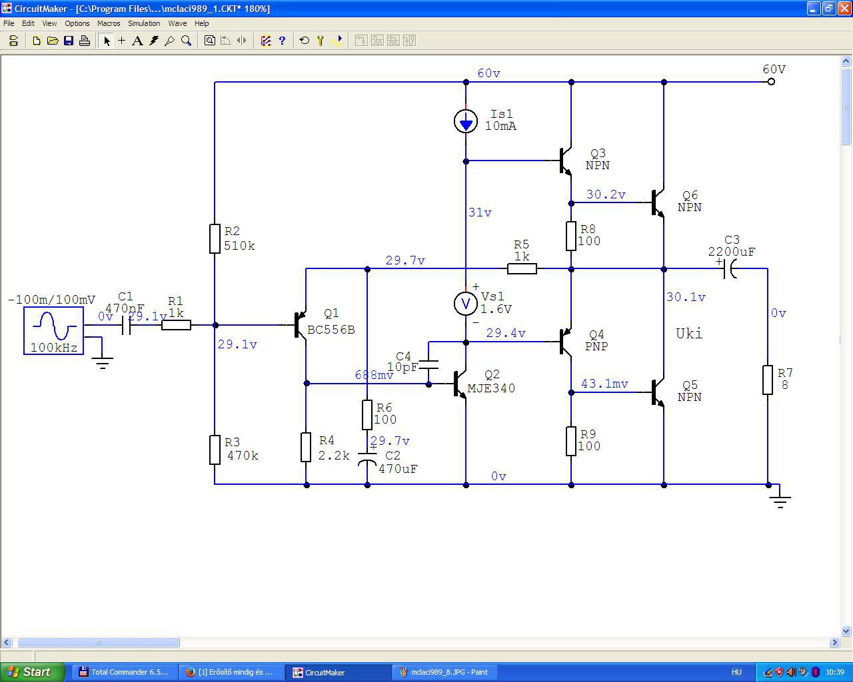
Task: Select resistor R2 510k
Action: [x=215, y=238]
